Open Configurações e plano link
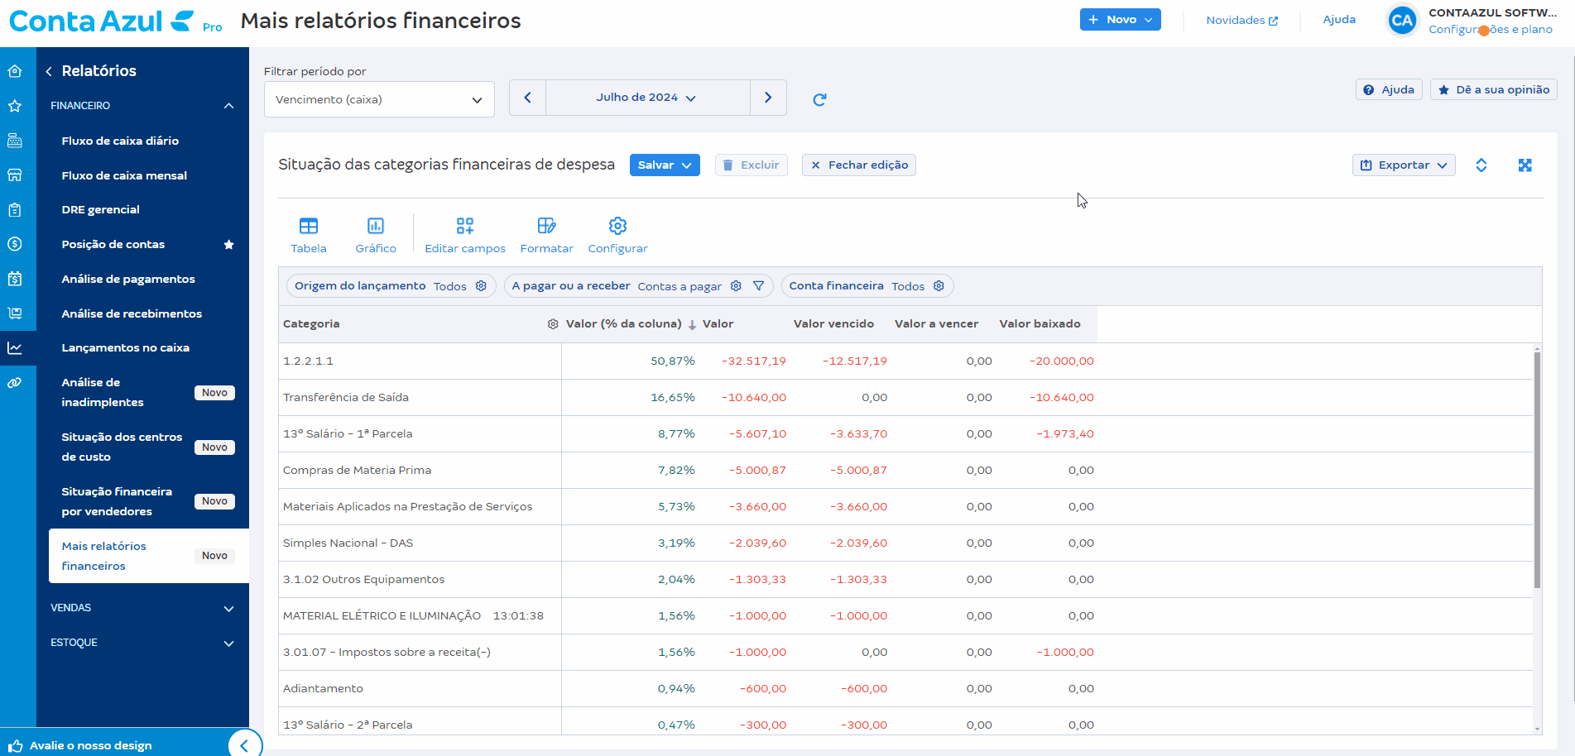Screen dimensions: 1575x756 (x=1491, y=30)
